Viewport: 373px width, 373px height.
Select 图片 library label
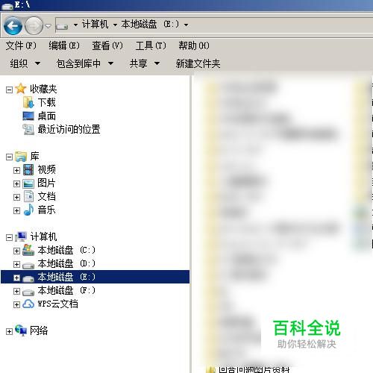pyautogui.click(x=47, y=183)
